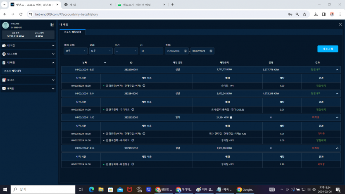Collapse the my bets sidebar section
This screenshot has height=194, width=345.
coord(53,63)
